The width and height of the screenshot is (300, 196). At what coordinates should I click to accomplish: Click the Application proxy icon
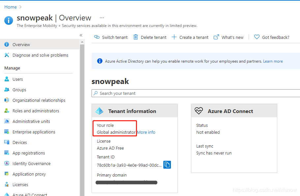[7, 174]
